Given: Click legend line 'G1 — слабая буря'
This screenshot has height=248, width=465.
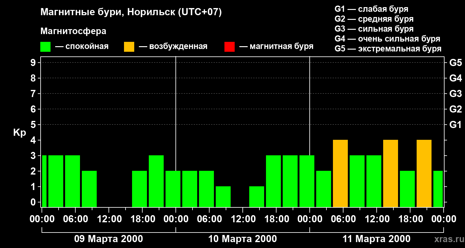Looking at the screenshot, I should (x=371, y=9).
